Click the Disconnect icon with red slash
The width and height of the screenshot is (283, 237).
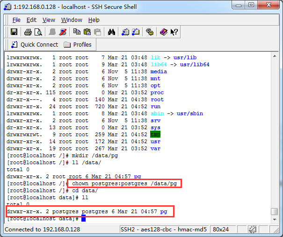(63, 32)
